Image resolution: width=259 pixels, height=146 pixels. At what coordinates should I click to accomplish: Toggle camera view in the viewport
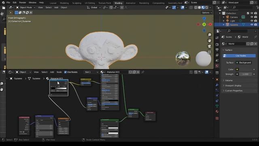pyautogui.click(x=210, y=46)
